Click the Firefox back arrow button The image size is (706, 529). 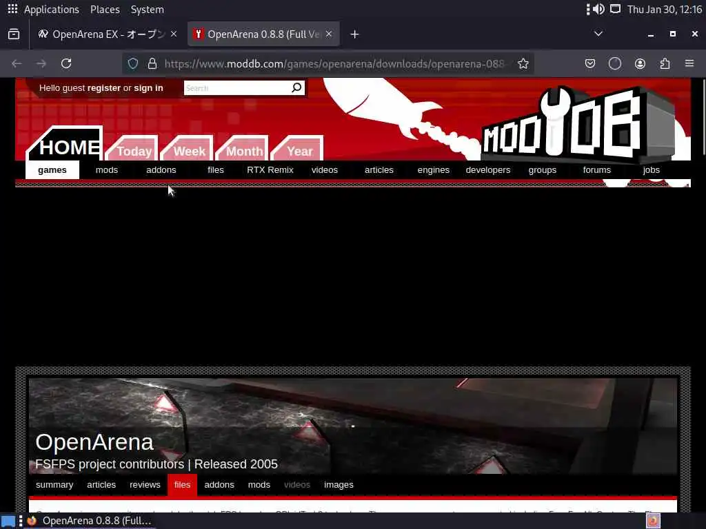coord(17,63)
